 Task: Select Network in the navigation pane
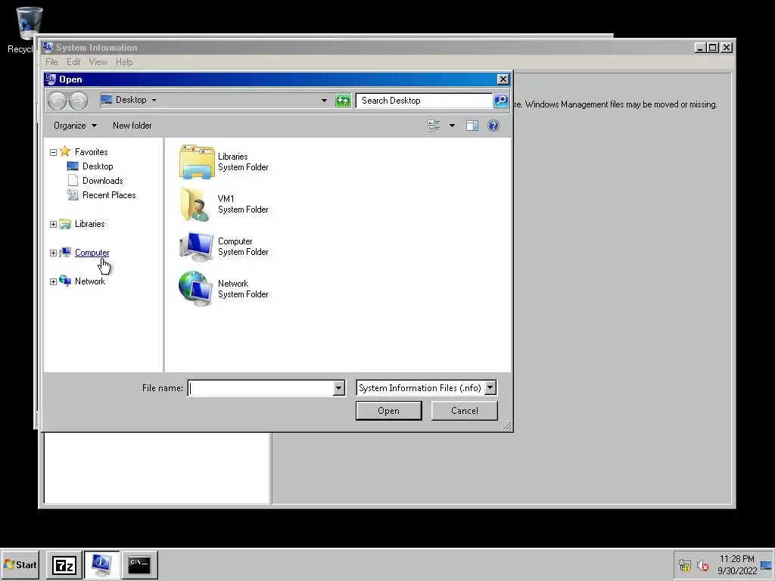pos(90,281)
